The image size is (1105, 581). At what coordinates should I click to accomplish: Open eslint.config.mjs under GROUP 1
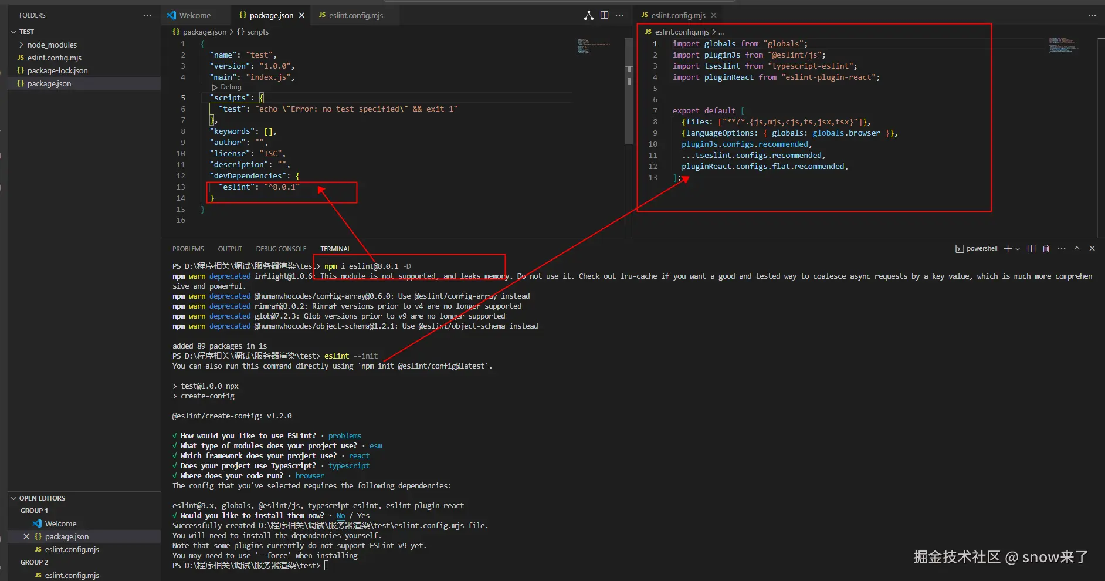coord(72,549)
